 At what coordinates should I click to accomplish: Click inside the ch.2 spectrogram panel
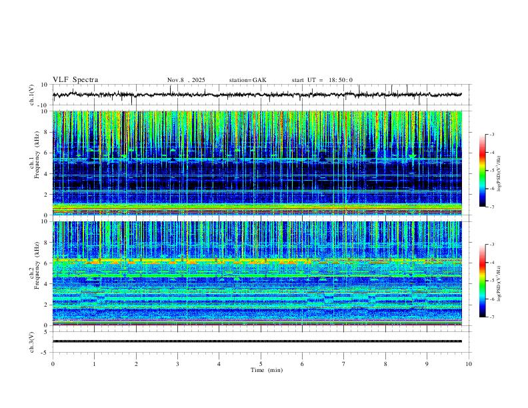(257, 273)
